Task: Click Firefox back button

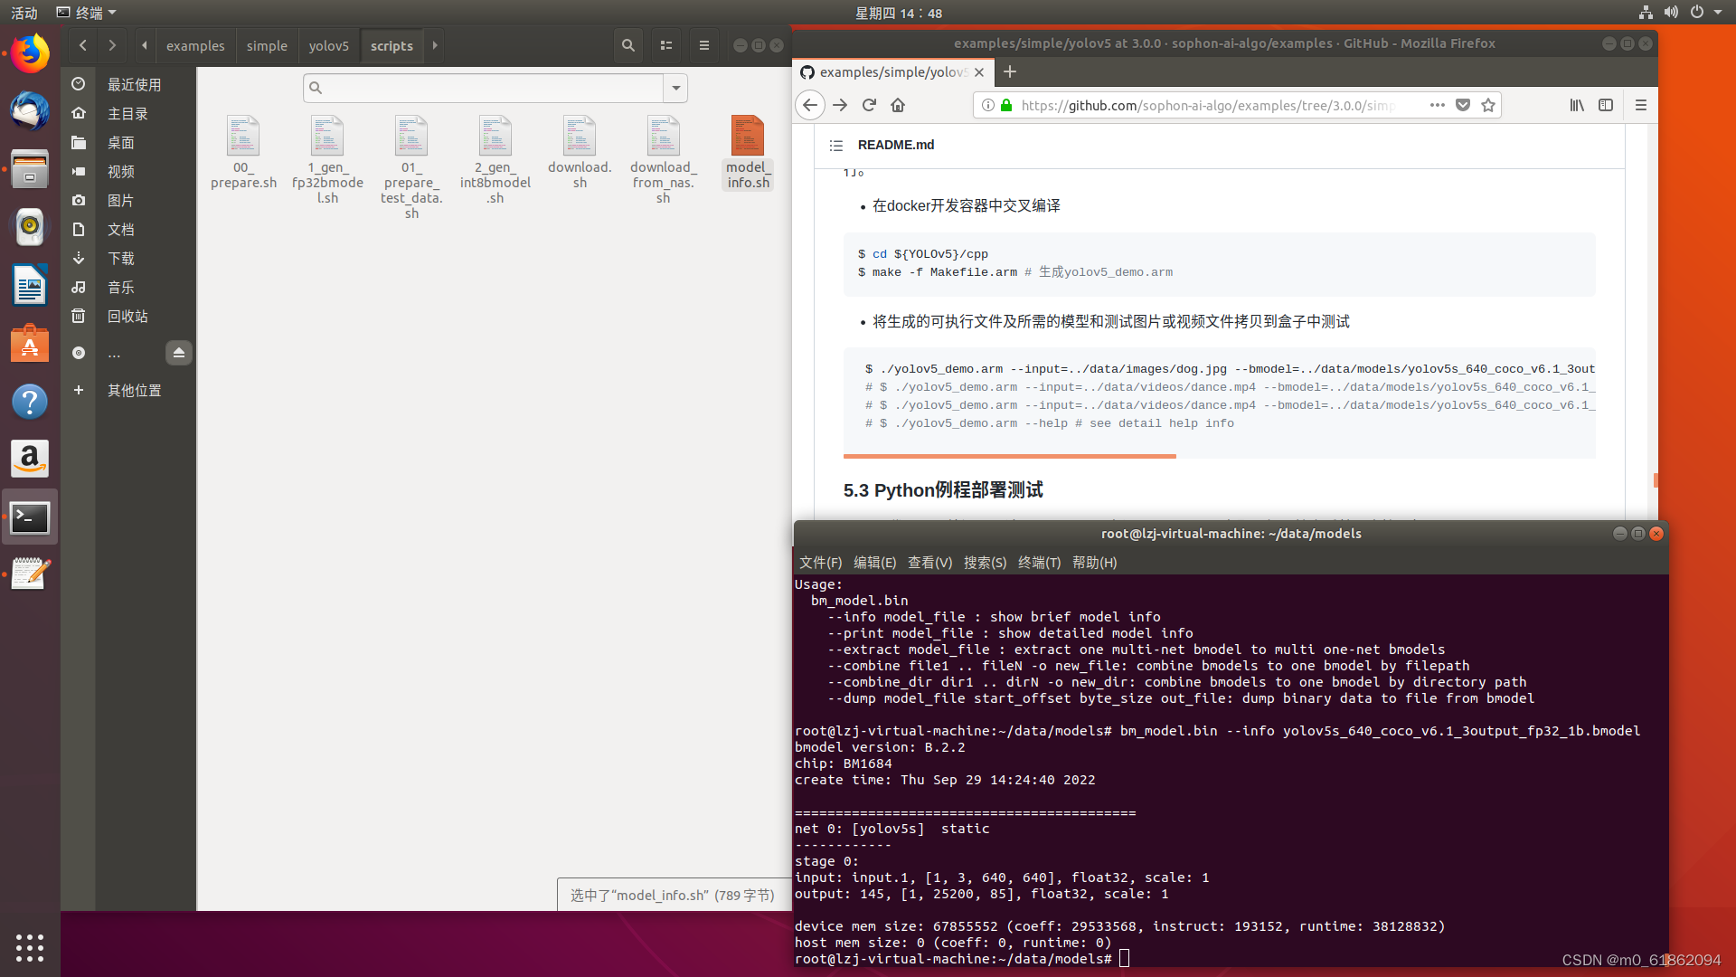Action: pos(810,105)
